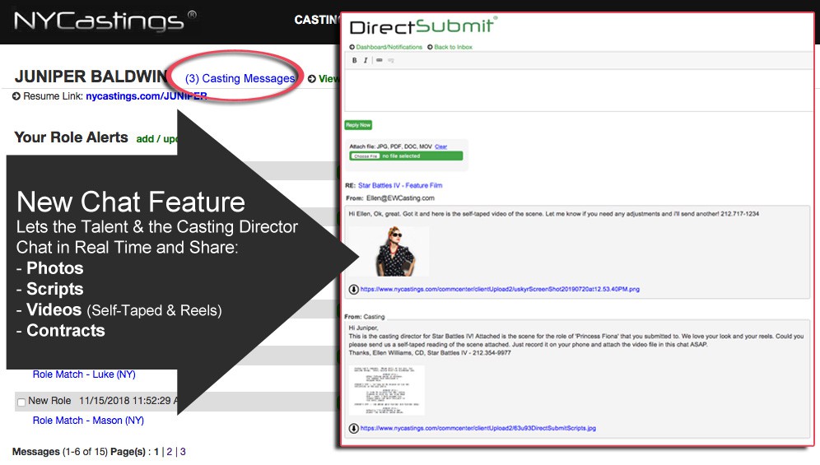
Task: Open Role Match - Mason (NY)
Action: click(x=88, y=421)
